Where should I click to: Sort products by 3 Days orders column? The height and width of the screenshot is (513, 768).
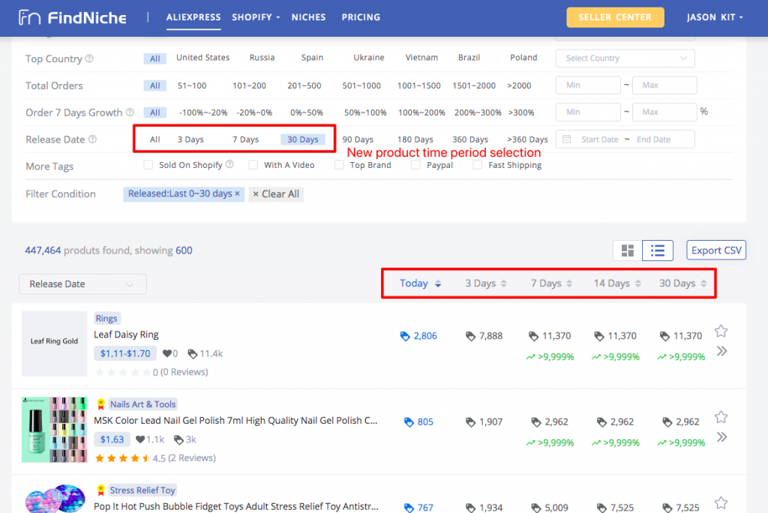[x=485, y=283]
